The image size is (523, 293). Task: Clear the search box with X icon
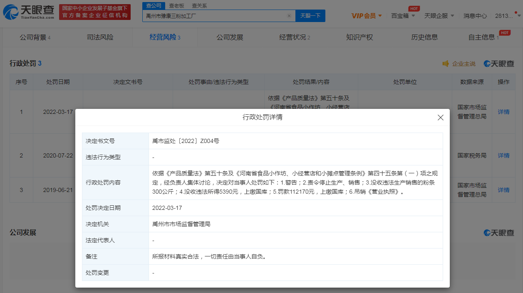point(289,16)
